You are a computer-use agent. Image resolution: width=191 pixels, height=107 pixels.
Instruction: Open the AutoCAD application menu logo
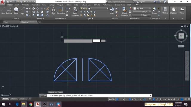(3, 2)
